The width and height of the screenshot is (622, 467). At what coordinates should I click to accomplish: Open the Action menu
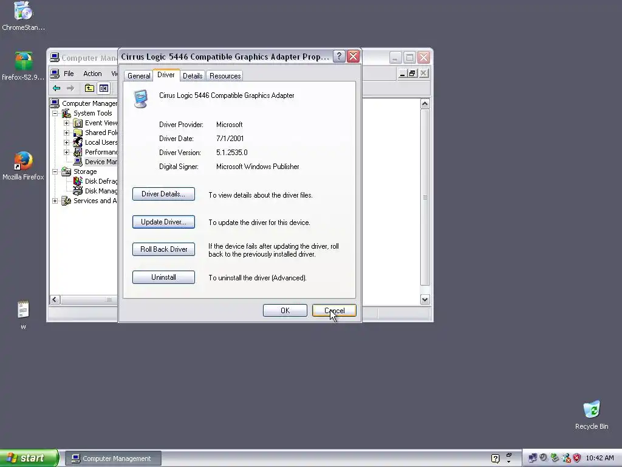coord(92,74)
